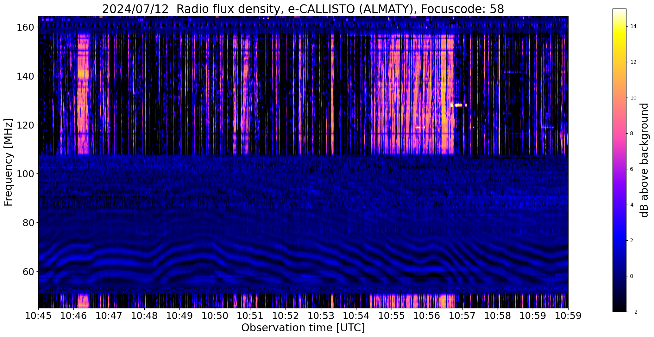The height and width of the screenshot is (337, 654).
Task: Click the 160 frequency tick label
Action: click(25, 27)
